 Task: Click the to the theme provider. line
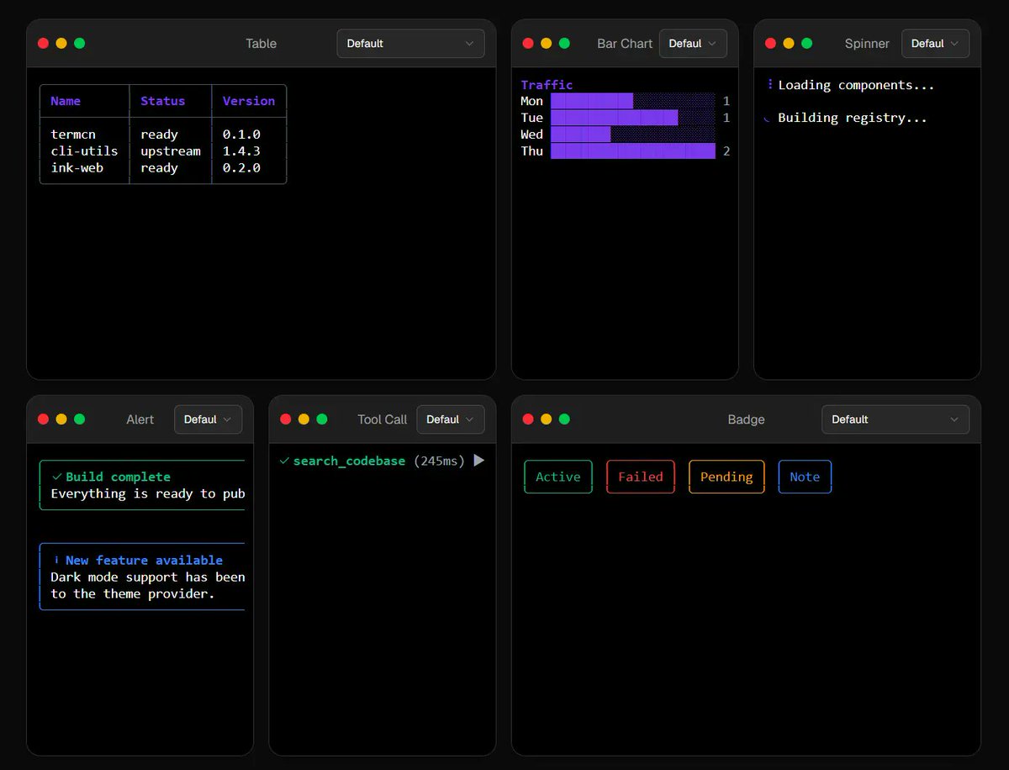[x=133, y=594]
